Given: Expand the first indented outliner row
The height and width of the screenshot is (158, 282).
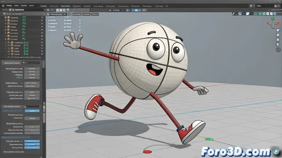Looking at the screenshot, I should point(6,43).
